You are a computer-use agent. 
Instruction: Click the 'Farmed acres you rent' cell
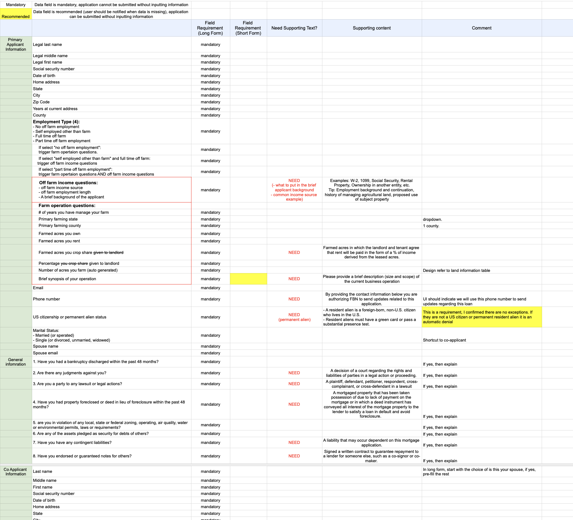tap(111, 241)
